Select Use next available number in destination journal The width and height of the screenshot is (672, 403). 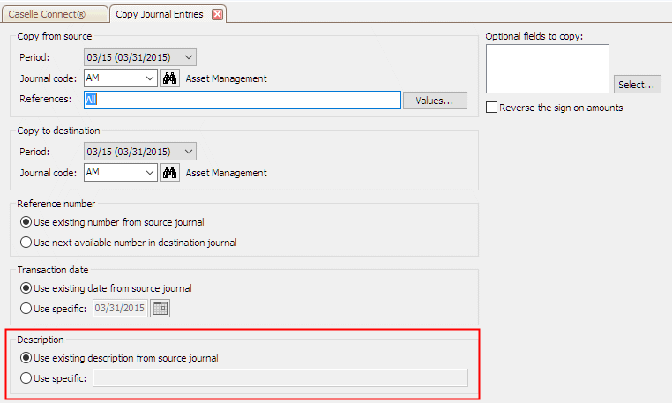coord(26,243)
